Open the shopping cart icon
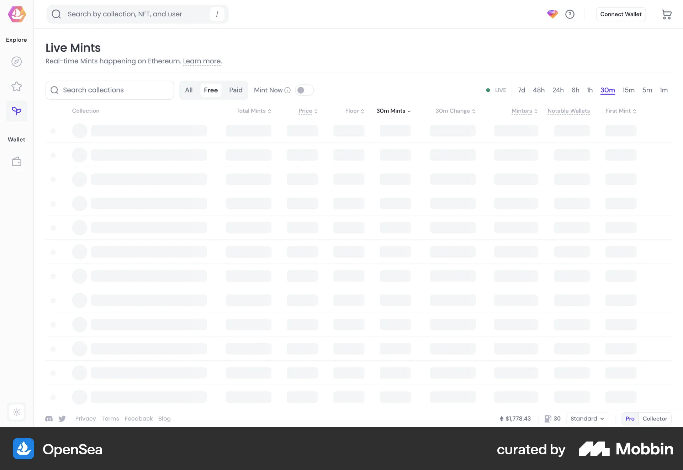Viewport: 683px width, 470px height. click(667, 14)
